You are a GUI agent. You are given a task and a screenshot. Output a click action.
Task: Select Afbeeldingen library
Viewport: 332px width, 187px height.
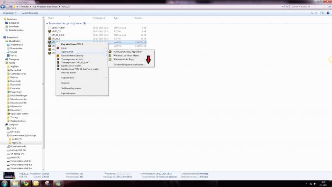click(17, 45)
